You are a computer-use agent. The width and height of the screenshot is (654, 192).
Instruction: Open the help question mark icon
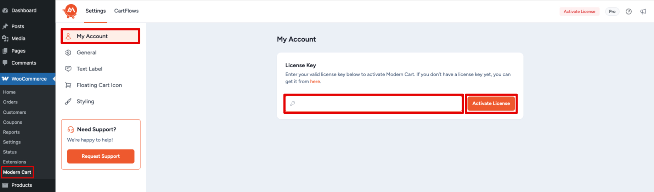pos(628,11)
